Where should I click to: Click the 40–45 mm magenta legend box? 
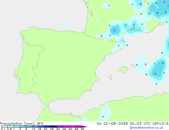(x=72, y=127)
